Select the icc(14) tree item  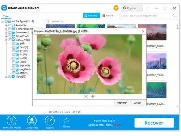tap(23, 54)
